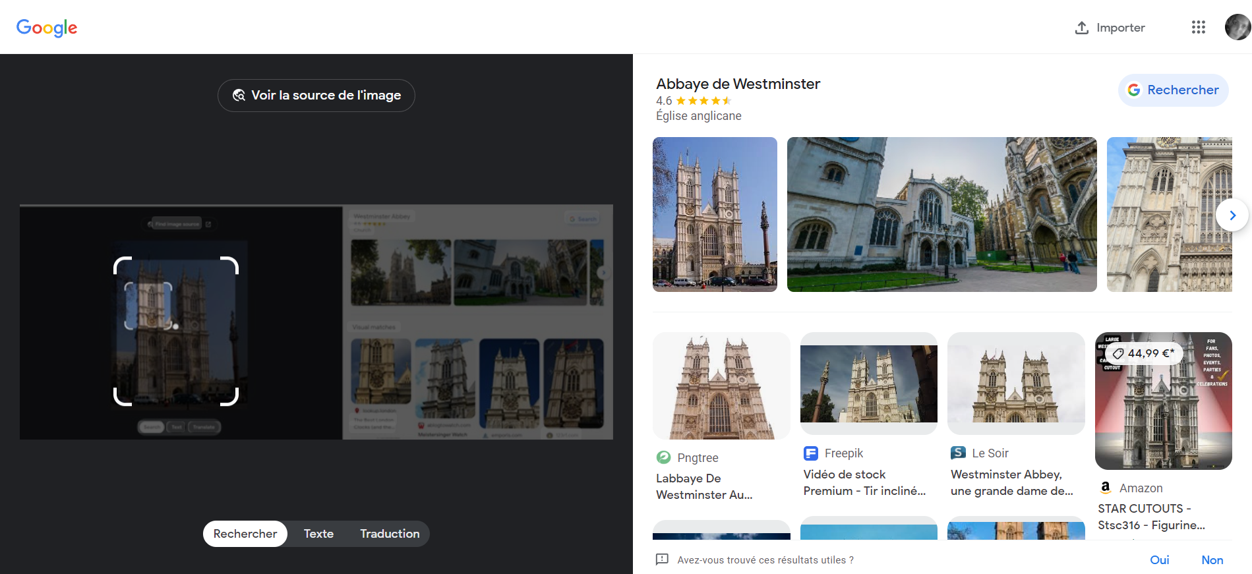Open Abbaye de Westminster title
Viewport: 1252px width, 574px height.
pos(738,84)
